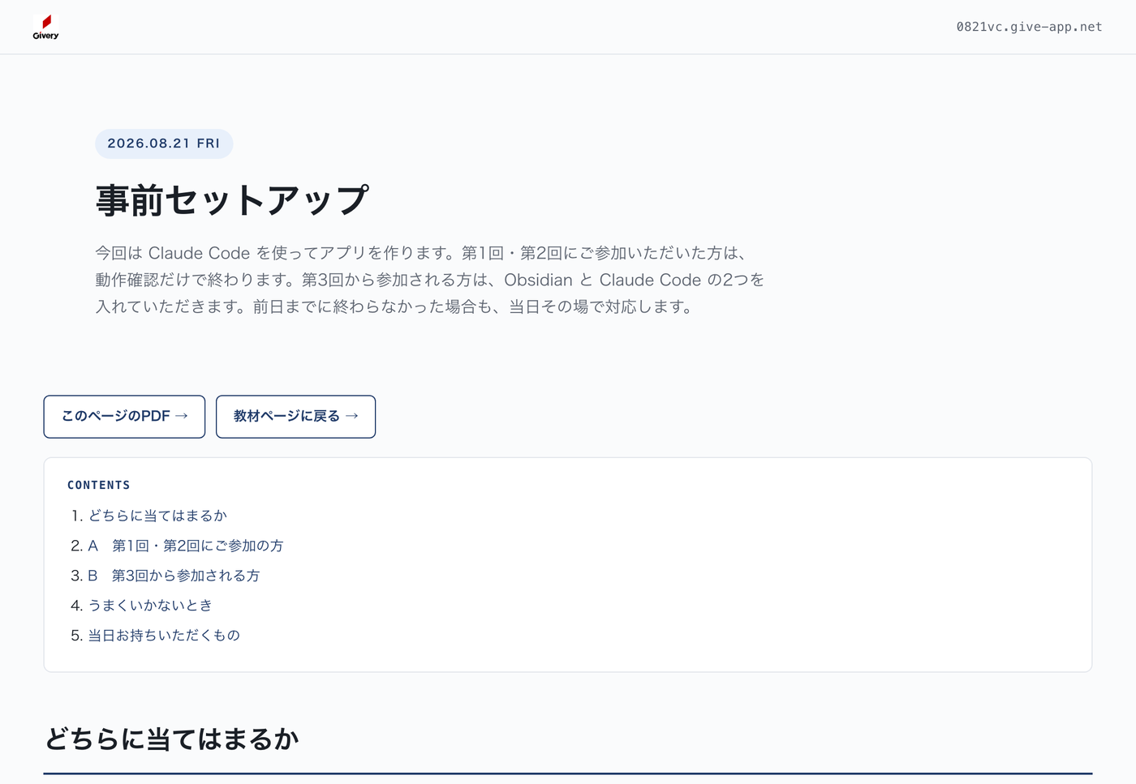Viewport: 1136px width, 784px height.
Task: Click the CONTENTS label
Action: (99, 485)
